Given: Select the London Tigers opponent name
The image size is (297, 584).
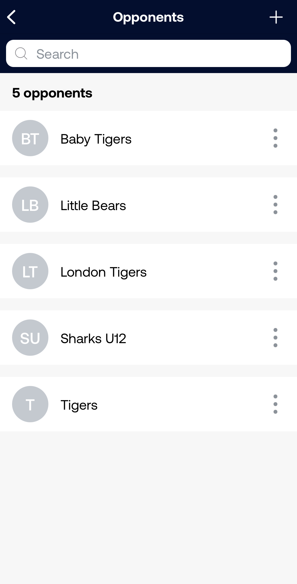Looking at the screenshot, I should pos(104,272).
